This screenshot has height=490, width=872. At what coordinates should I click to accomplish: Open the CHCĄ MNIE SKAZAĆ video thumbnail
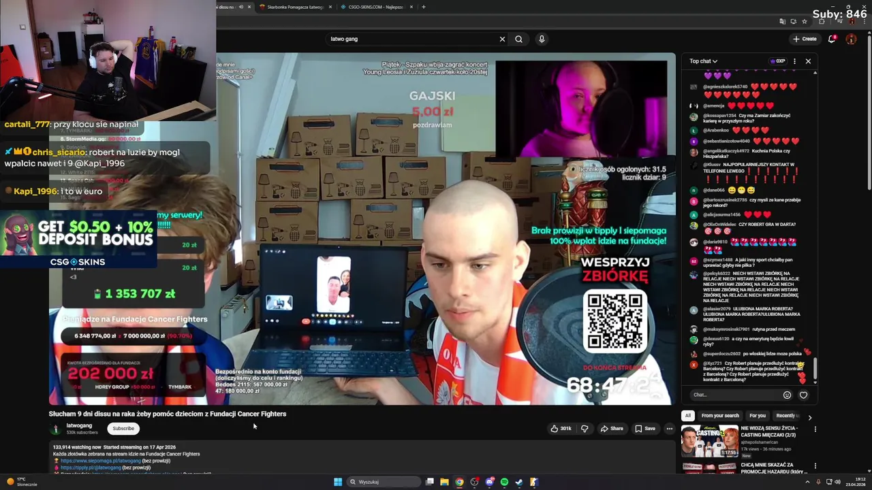tap(710, 468)
